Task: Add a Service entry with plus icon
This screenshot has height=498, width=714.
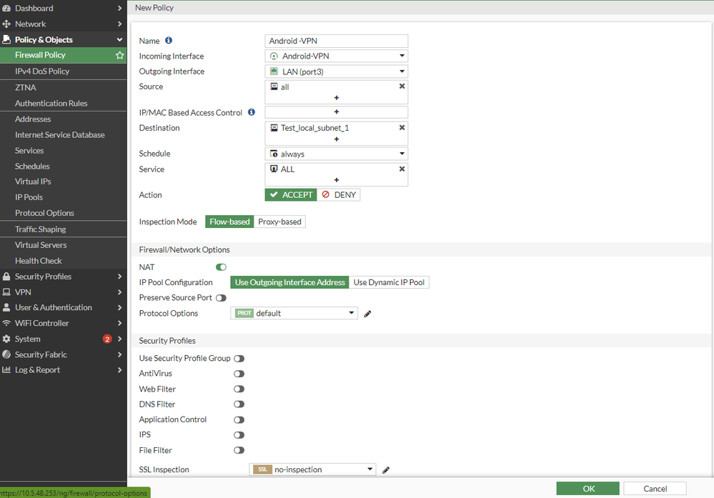Action: 337,180
